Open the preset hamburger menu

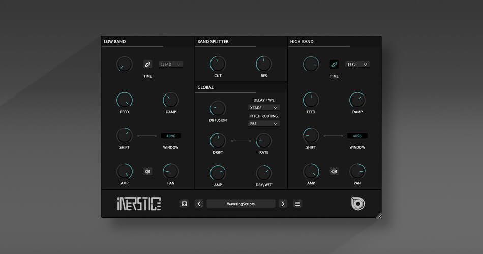coord(297,204)
